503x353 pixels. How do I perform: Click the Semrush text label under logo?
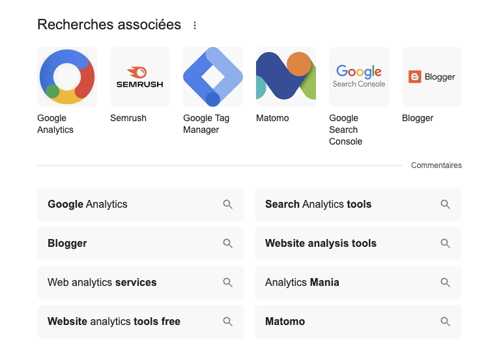(x=128, y=118)
